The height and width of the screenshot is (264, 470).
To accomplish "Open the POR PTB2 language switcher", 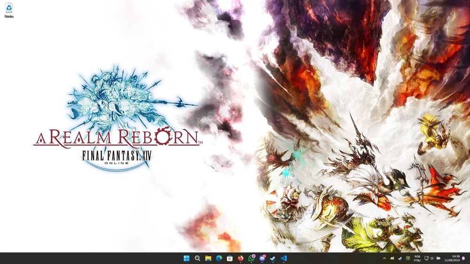I will 417,258.
